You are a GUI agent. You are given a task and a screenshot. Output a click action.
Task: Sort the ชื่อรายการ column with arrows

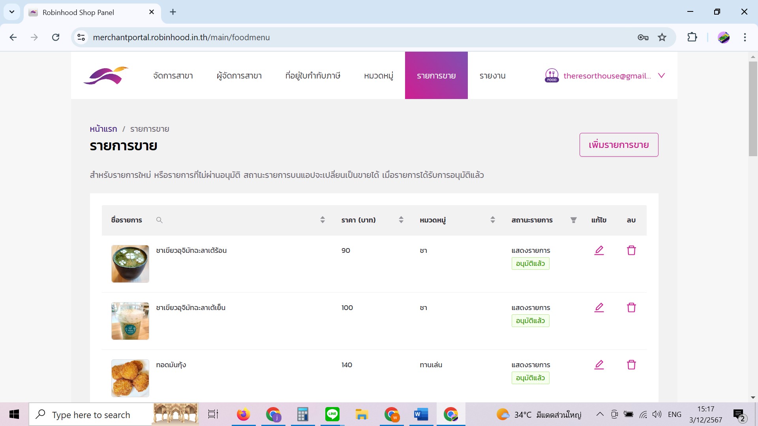tap(323, 220)
